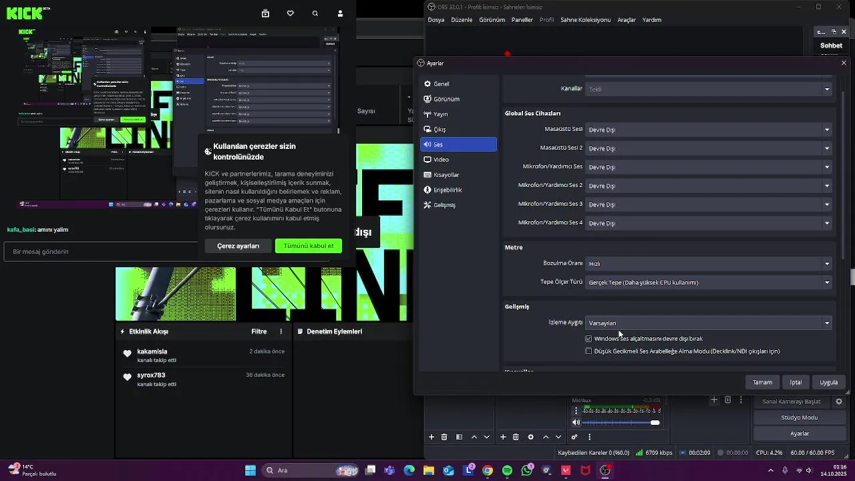Open the Yayın settings section
855x481 pixels.
pyautogui.click(x=458, y=114)
